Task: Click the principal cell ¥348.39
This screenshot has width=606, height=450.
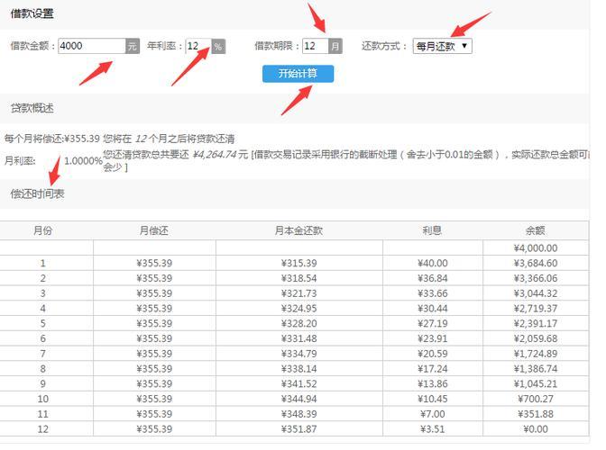Action: coord(299,414)
